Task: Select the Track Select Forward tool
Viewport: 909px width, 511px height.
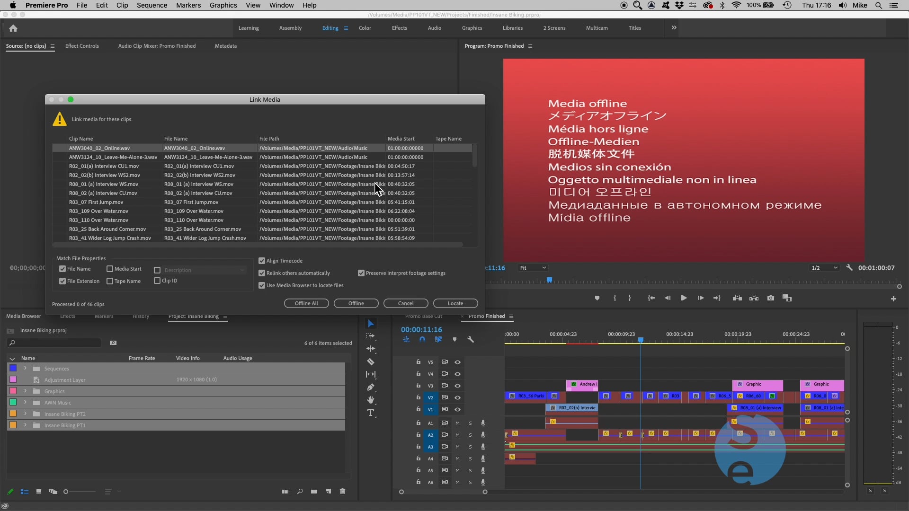Action: pyautogui.click(x=371, y=336)
